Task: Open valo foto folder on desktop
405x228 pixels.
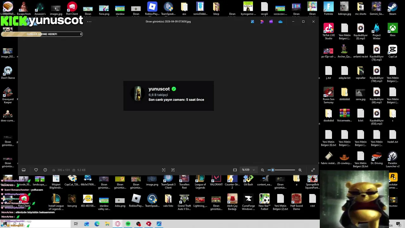Action: [x=168, y=200]
